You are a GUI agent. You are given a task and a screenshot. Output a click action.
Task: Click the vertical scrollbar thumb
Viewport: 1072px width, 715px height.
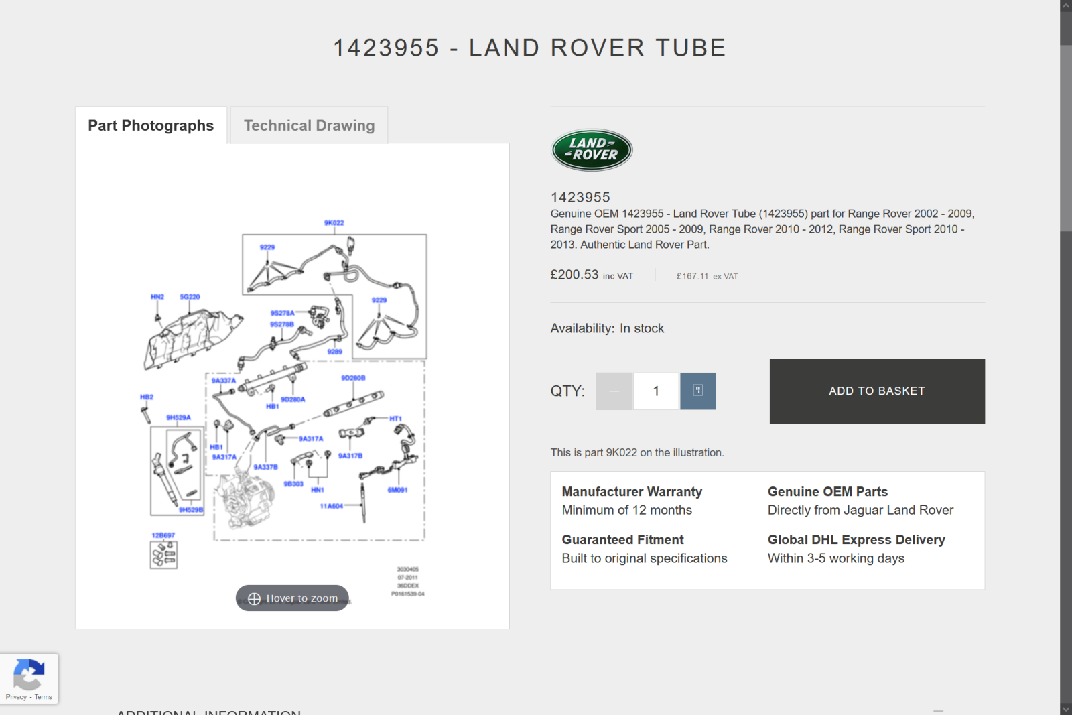click(x=1066, y=138)
